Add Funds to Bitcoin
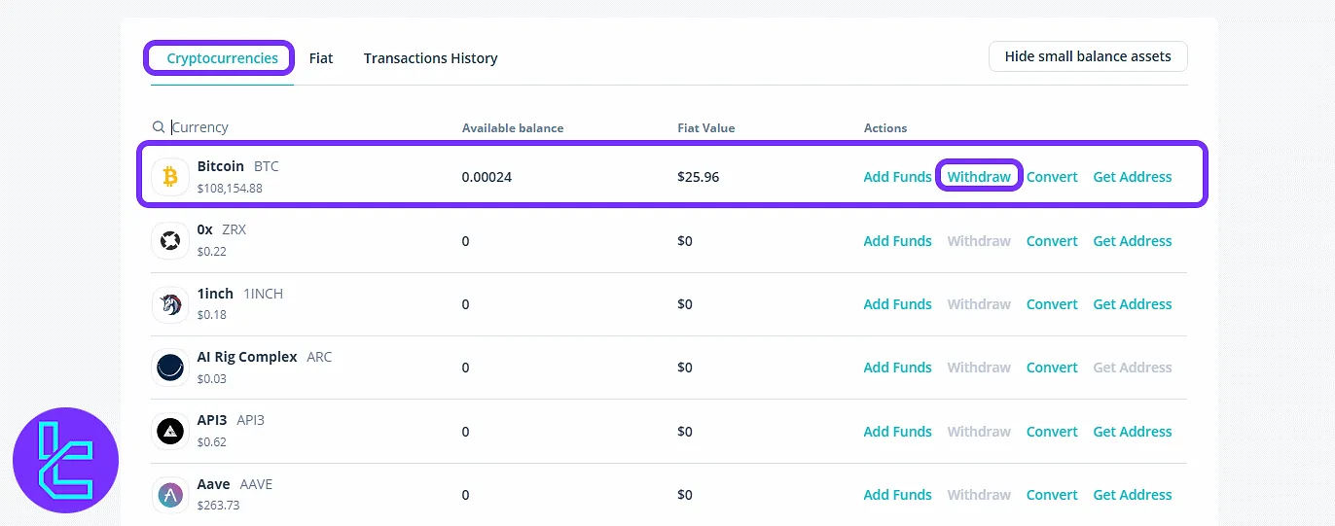This screenshot has width=1335, height=526. 897,177
